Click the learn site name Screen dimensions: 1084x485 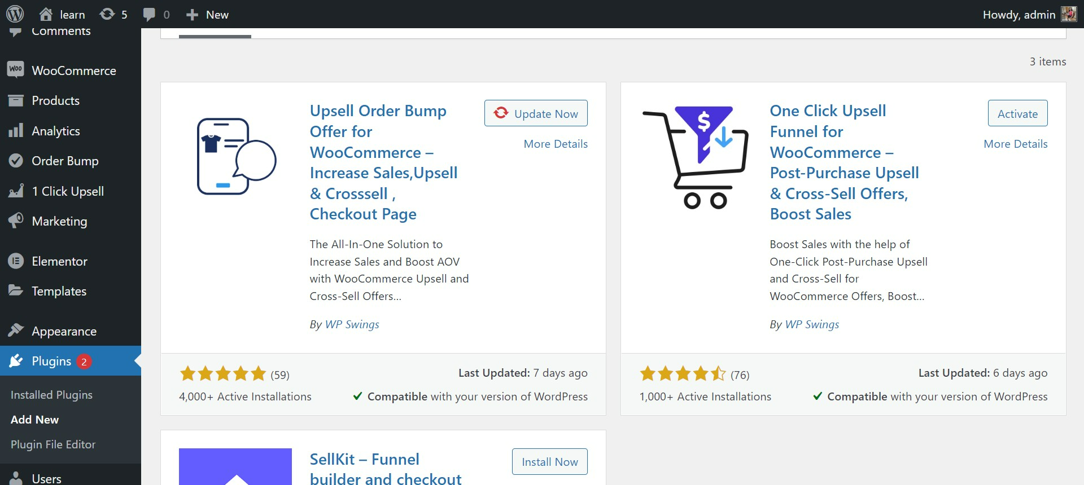tap(72, 15)
